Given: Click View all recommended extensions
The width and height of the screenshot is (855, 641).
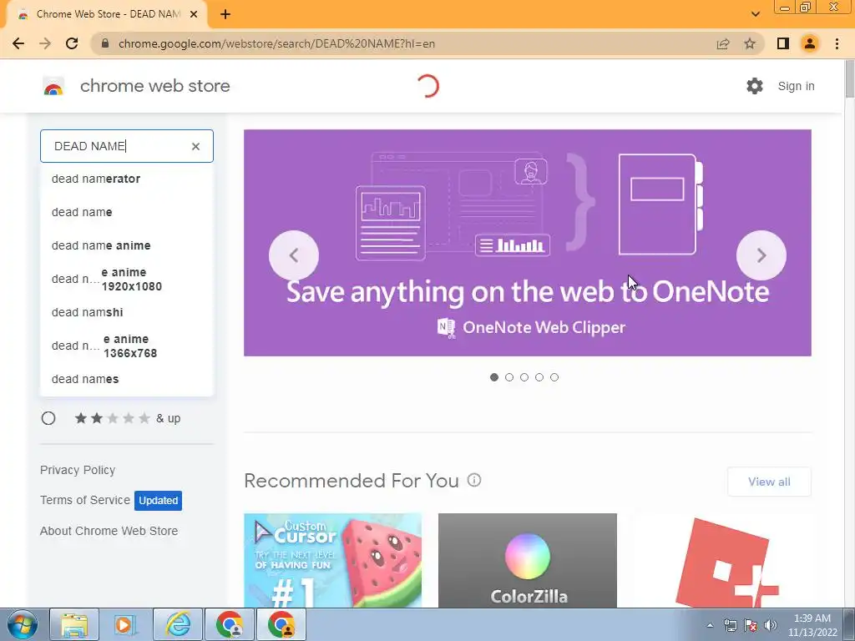Looking at the screenshot, I should point(769,482).
